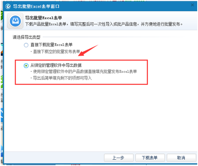Close the export Excel form window
This screenshot has width=198, height=166.
point(192,5)
